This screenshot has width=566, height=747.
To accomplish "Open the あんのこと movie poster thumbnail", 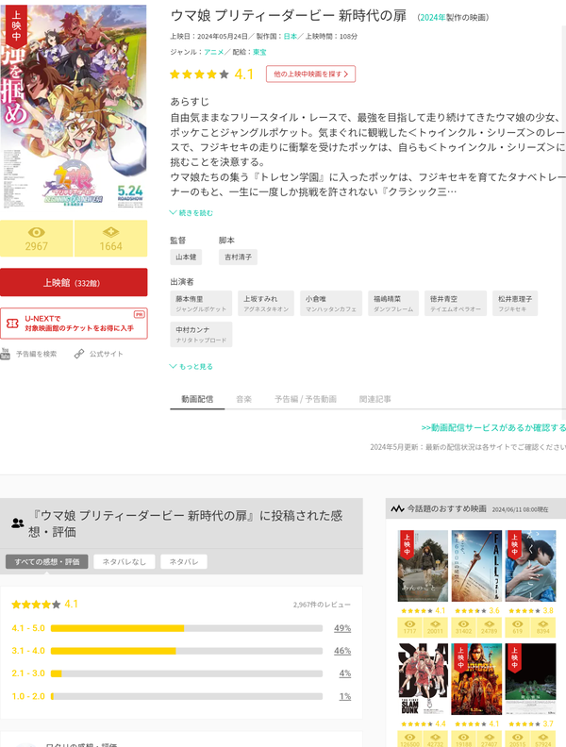I will coord(423,566).
